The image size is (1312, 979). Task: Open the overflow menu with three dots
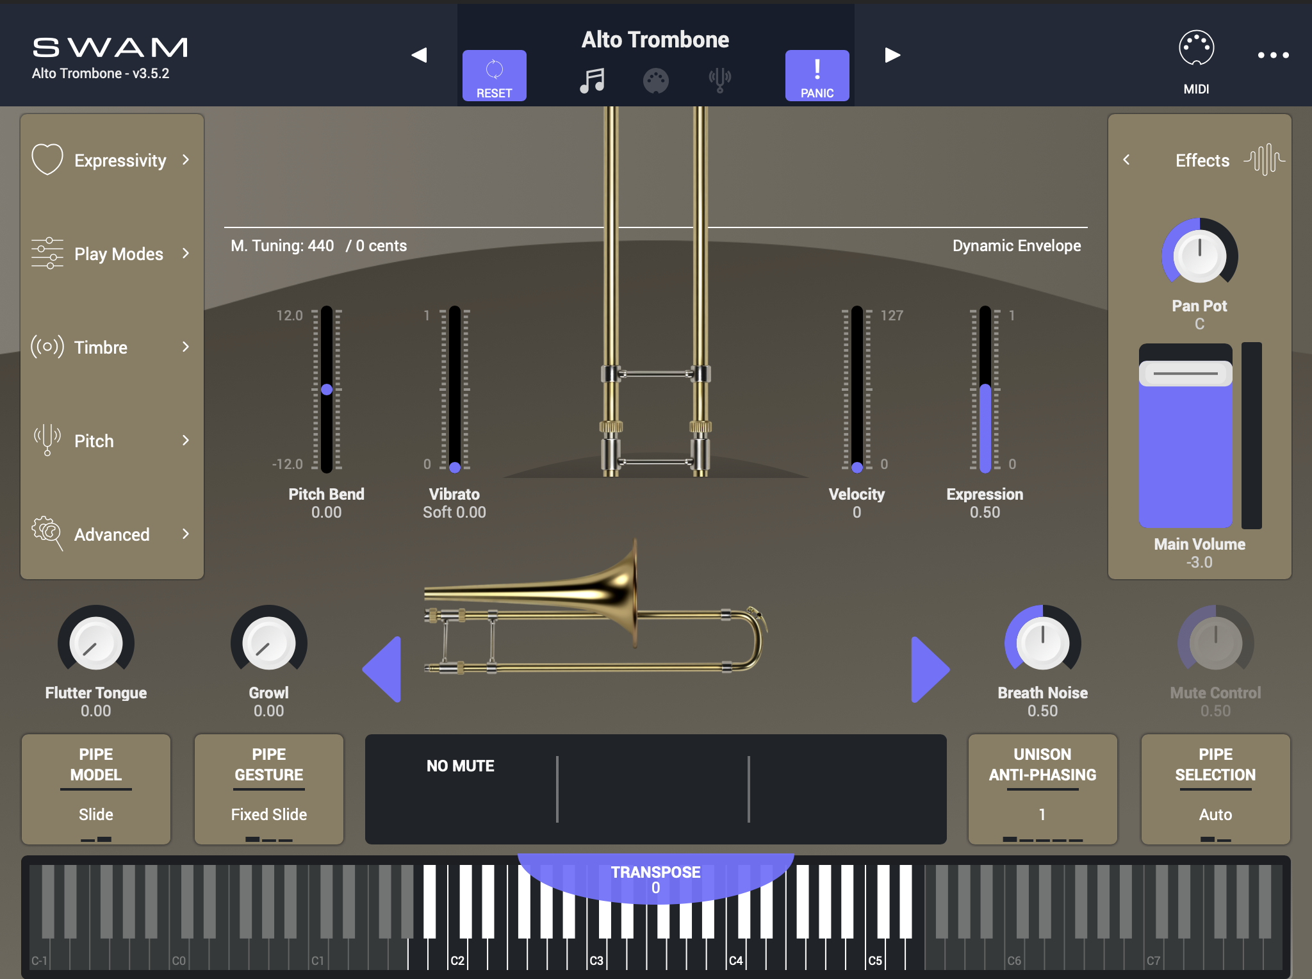pyautogui.click(x=1274, y=54)
